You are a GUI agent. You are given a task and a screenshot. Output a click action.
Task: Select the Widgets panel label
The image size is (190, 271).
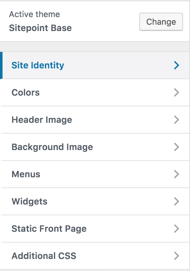(29, 202)
